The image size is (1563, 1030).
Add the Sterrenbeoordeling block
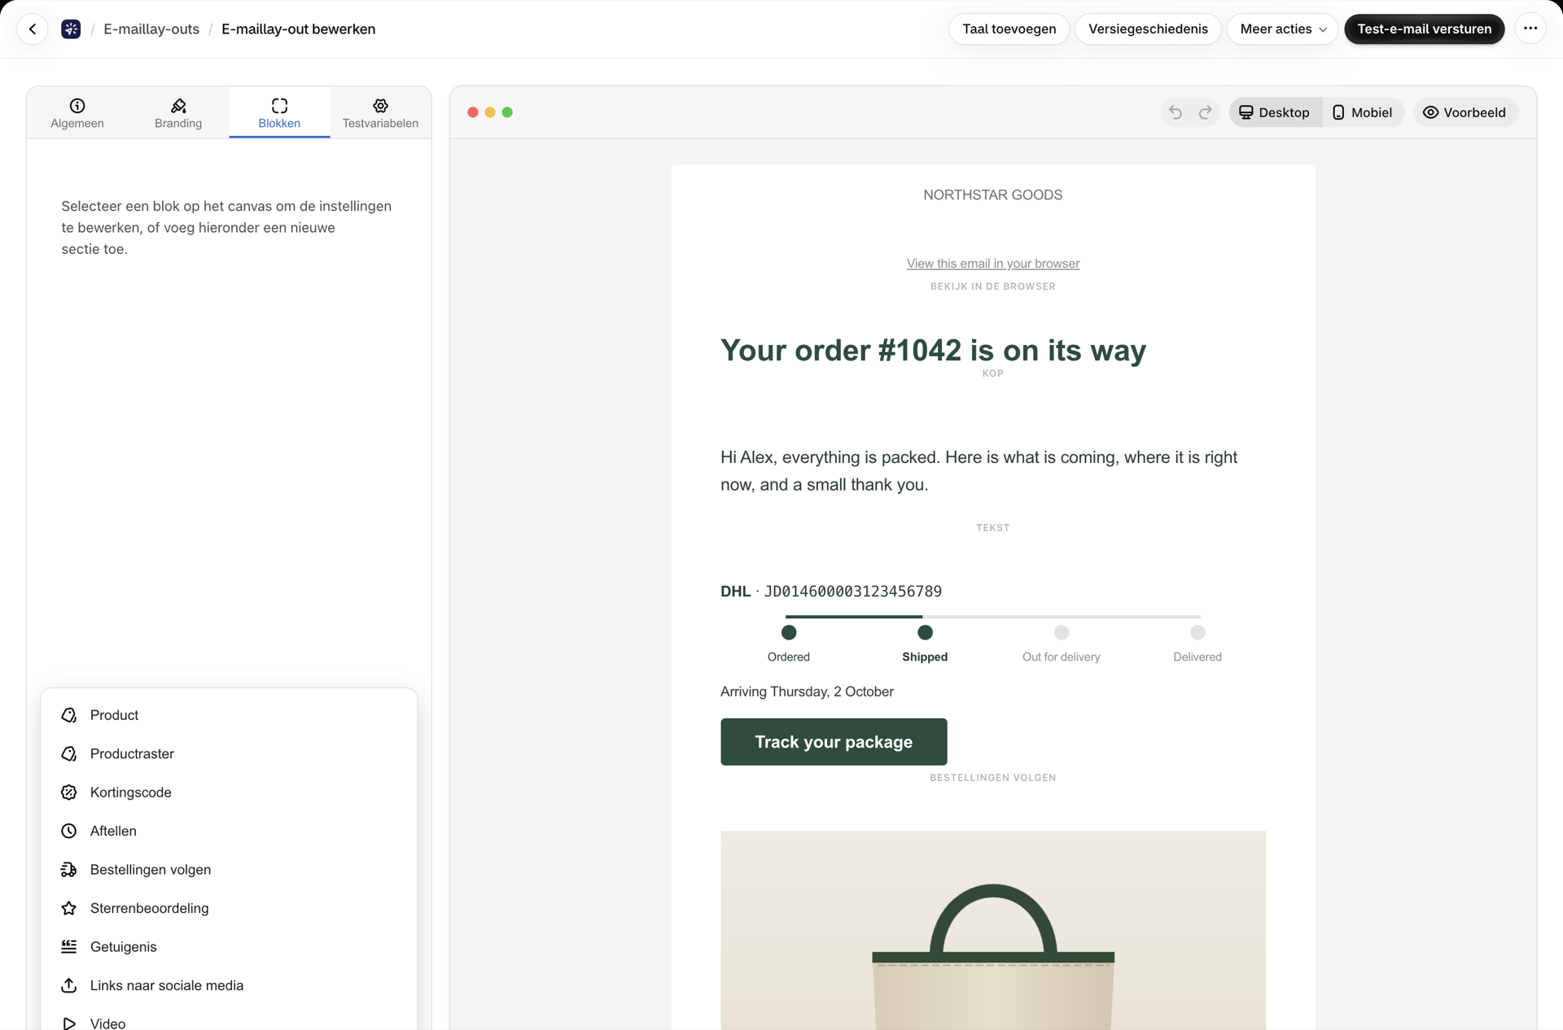pyautogui.click(x=229, y=908)
